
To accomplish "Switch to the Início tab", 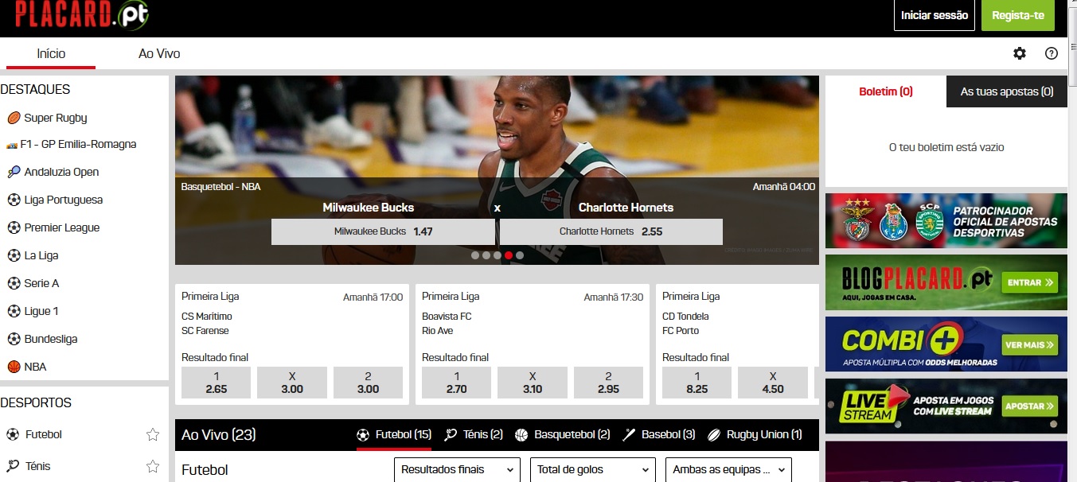I will click(51, 54).
